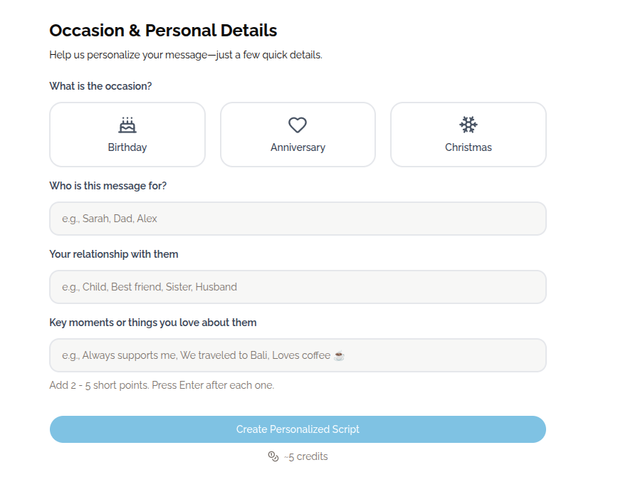This screenshot has width=618, height=492.
Task: Click the 'Occasion & Personal Details' heading
Action: pyautogui.click(x=163, y=31)
